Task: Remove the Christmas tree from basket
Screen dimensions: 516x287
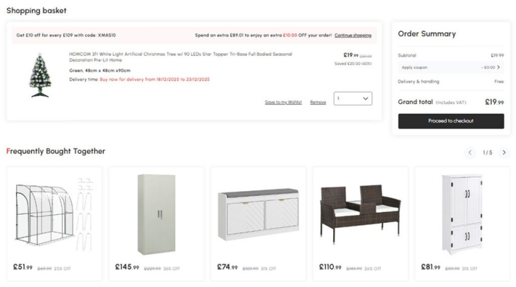Action: (318, 102)
